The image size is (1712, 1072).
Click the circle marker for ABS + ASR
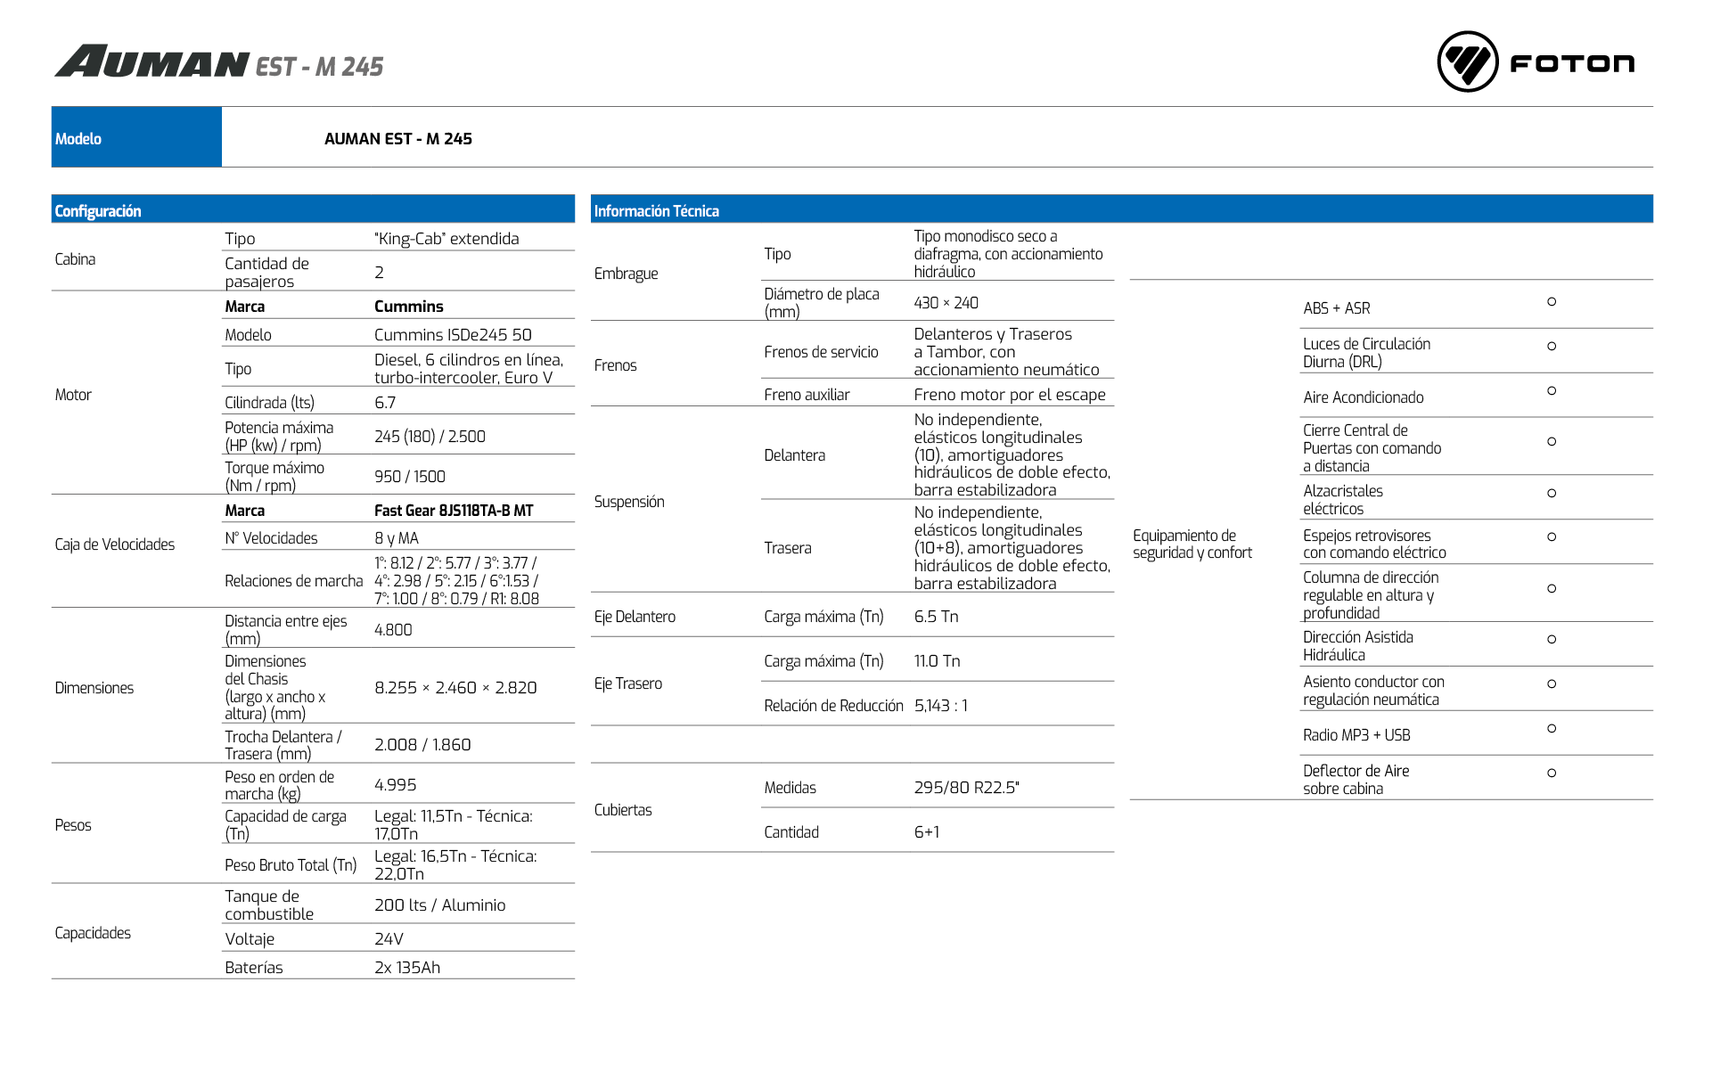1552,302
